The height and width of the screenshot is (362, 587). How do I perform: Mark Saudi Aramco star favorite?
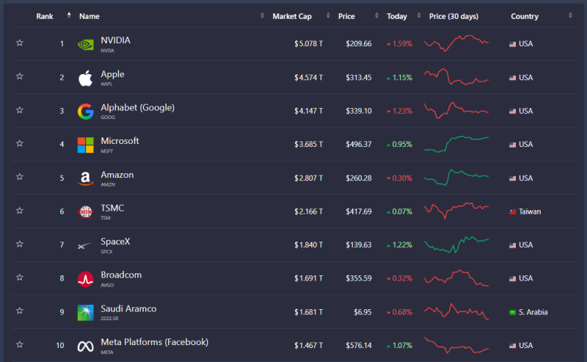coord(20,311)
